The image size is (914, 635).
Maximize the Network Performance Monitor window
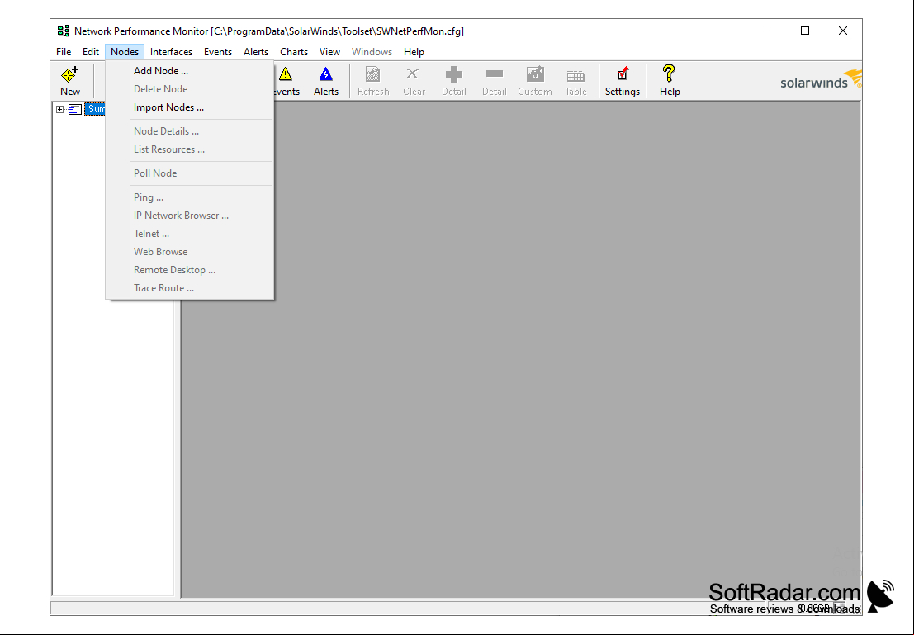click(805, 31)
